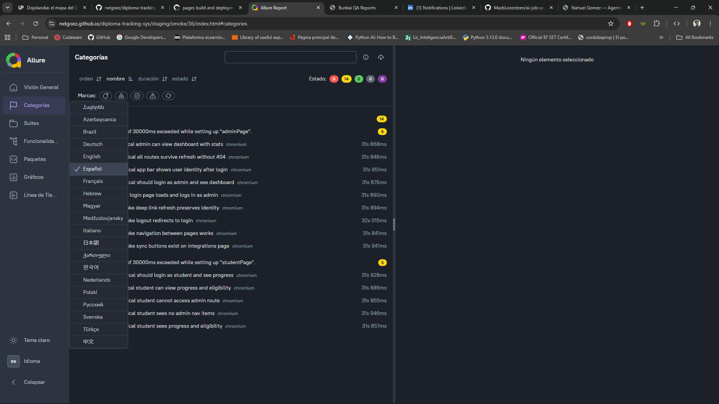Switch to Tema claro theme
The width and height of the screenshot is (719, 404).
point(34,340)
